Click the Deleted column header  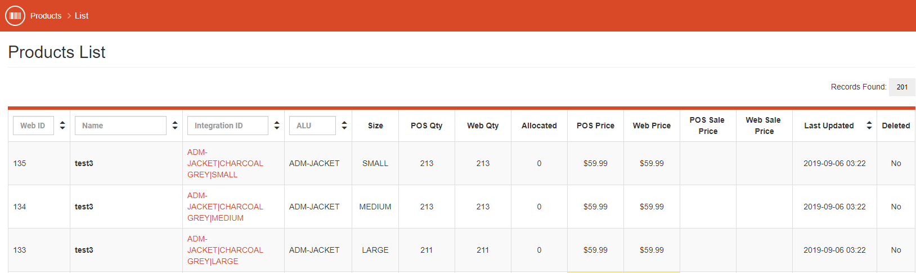pos(896,126)
